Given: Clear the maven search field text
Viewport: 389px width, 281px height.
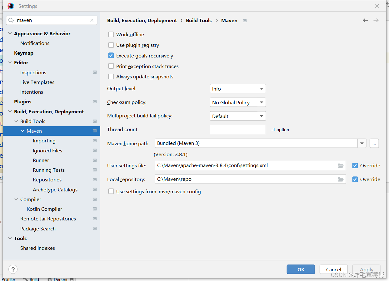Looking at the screenshot, I should coord(92,20).
